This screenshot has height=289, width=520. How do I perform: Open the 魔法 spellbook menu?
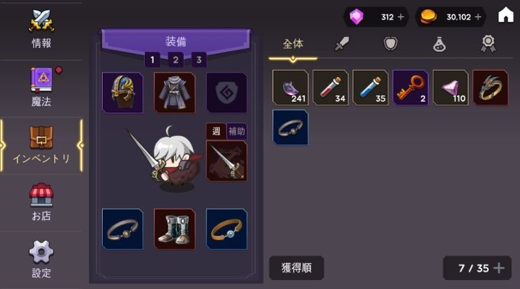[41, 87]
